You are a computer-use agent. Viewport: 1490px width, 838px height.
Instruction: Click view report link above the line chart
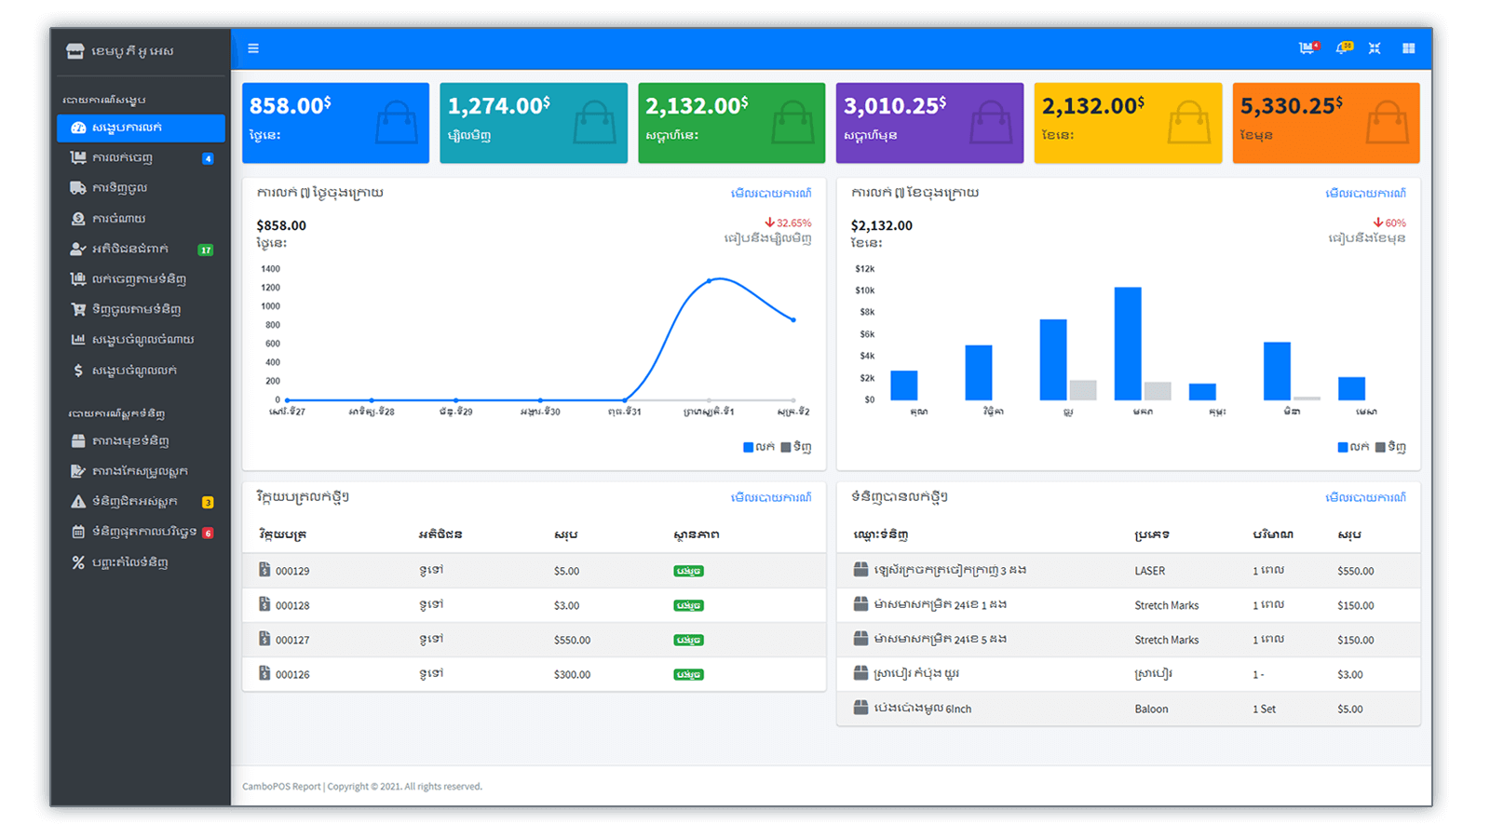[x=770, y=193]
